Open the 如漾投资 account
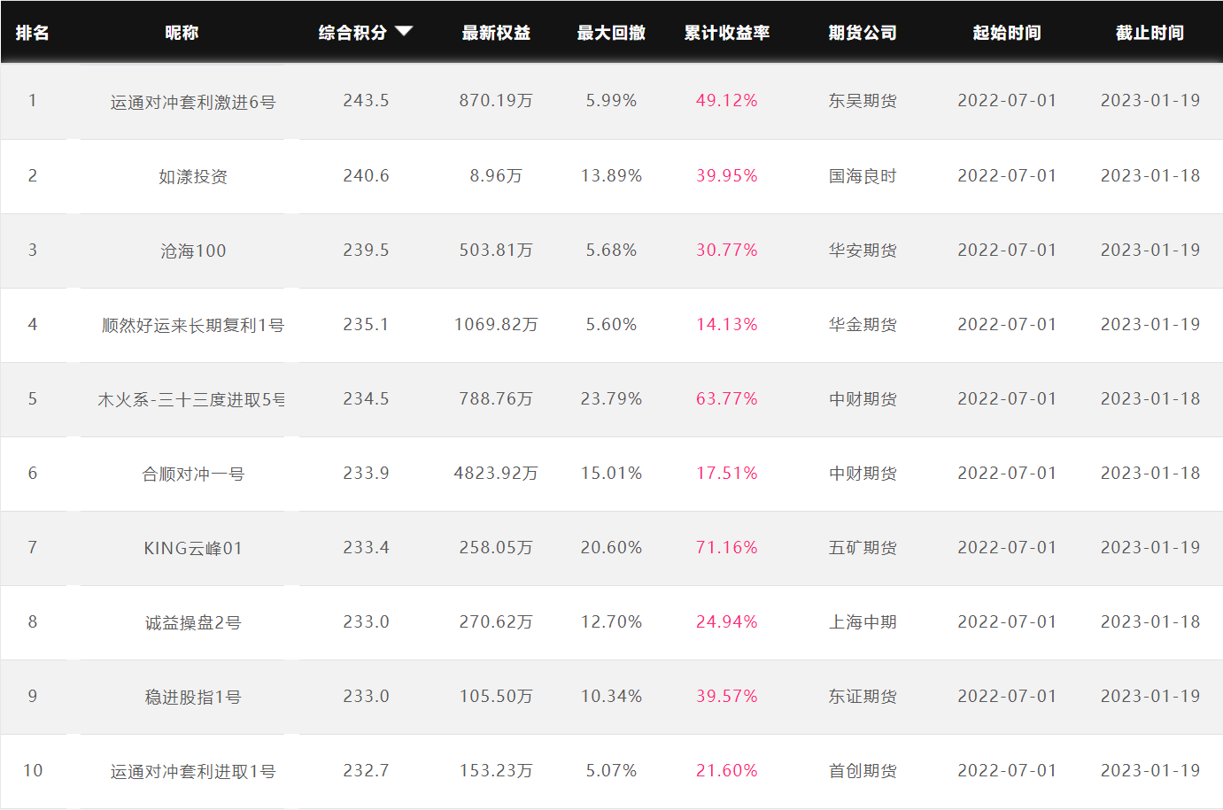Viewport: 1223px width, 810px height. pyautogui.click(x=193, y=176)
